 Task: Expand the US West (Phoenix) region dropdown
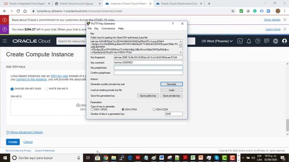217,41
